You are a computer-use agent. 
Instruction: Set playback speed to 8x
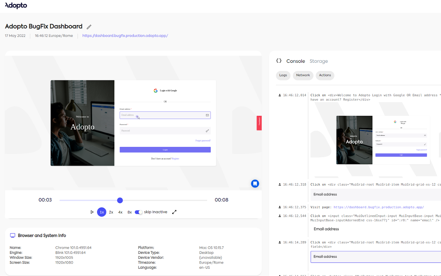[130, 212]
